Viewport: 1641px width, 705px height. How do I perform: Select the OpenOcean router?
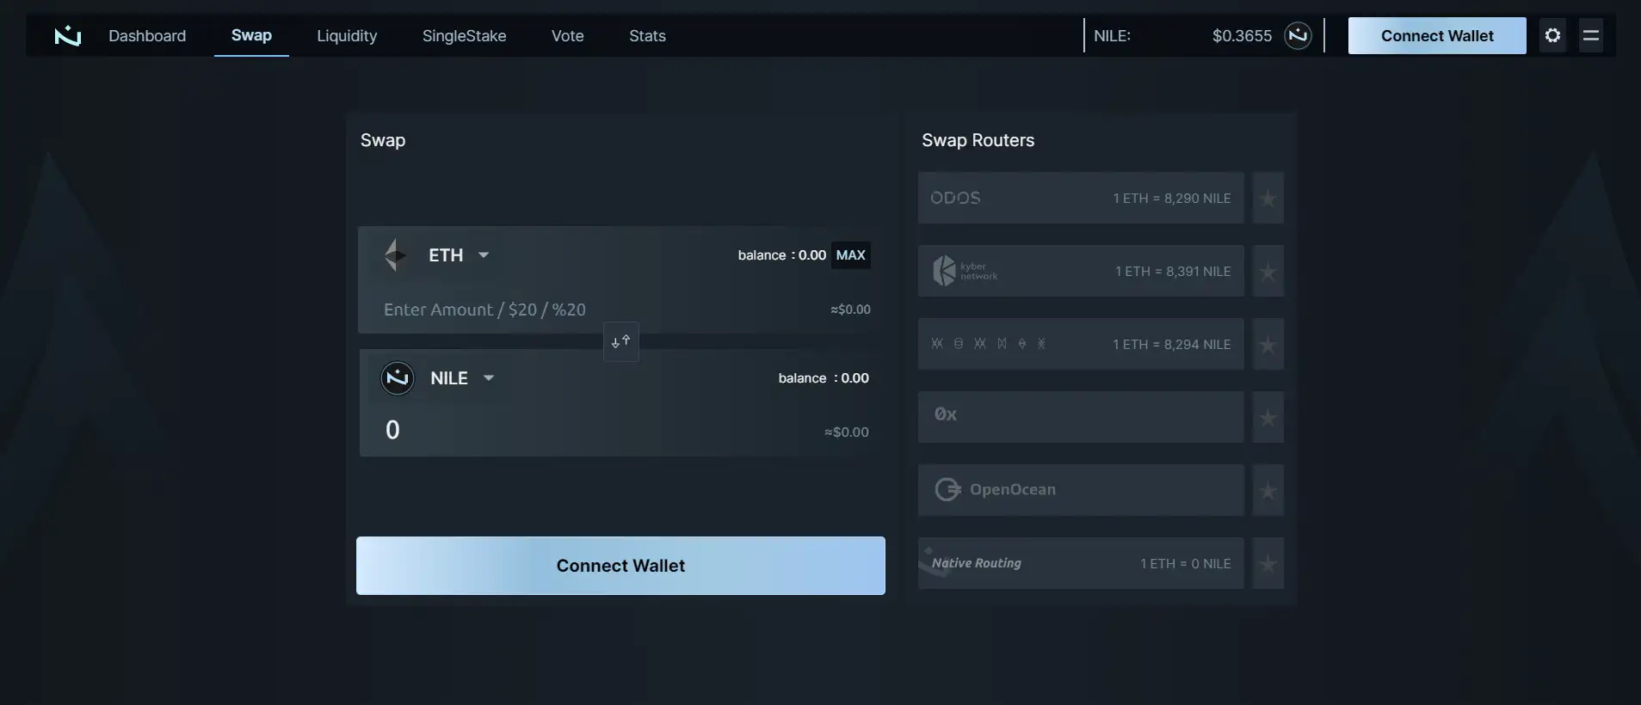(1080, 490)
